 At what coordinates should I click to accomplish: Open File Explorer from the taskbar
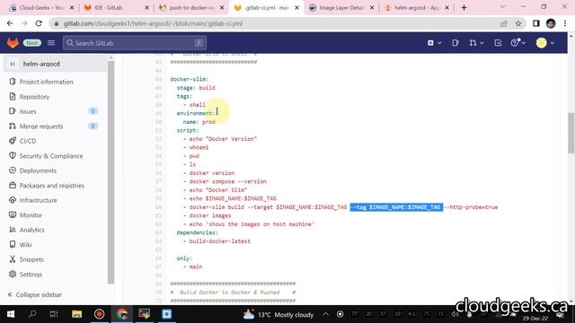[x=76, y=314]
